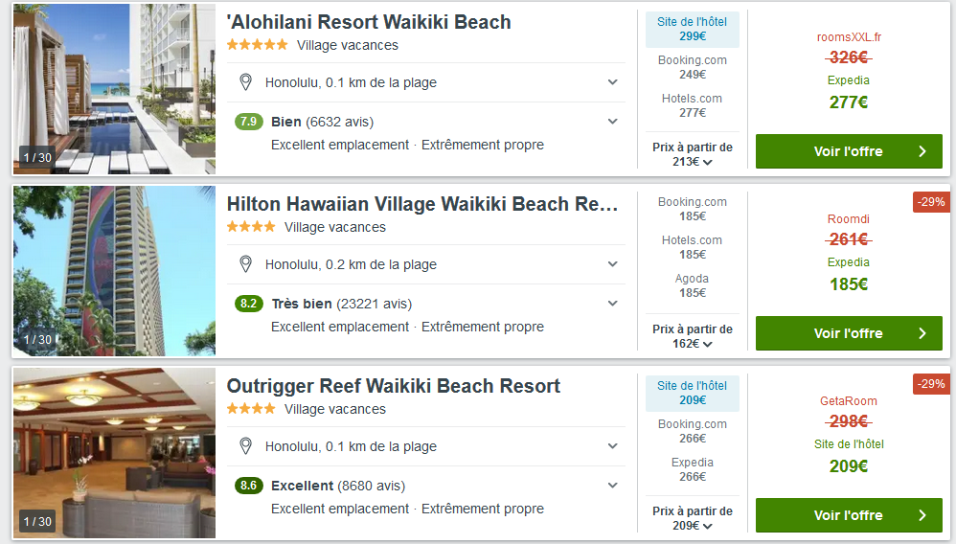
Task: Expand Hilton Hawaiian Village reviews section
Action: coord(613,304)
